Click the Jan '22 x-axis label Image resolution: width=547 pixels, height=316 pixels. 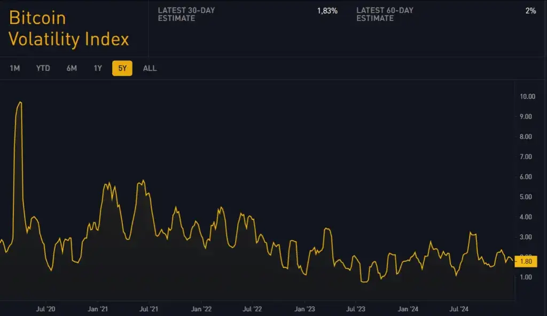click(x=201, y=309)
